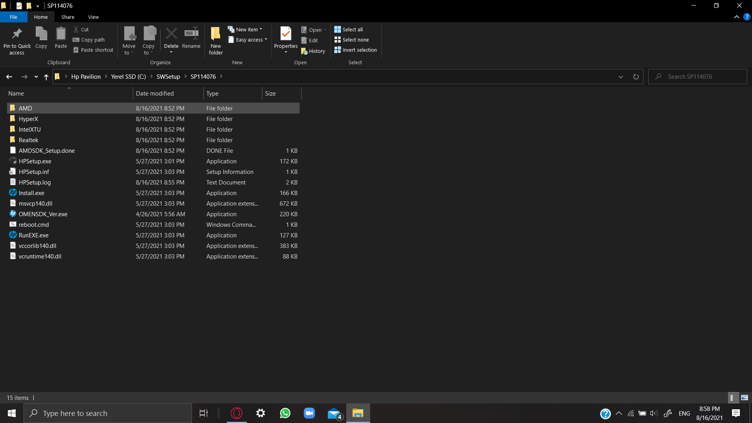This screenshot has width=752, height=423.
Task: Create a new folder
Action: coord(215,39)
